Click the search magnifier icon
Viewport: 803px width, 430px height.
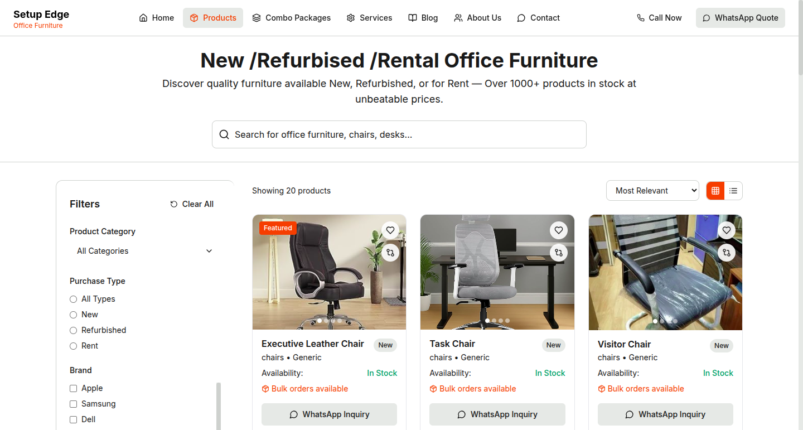[224, 134]
